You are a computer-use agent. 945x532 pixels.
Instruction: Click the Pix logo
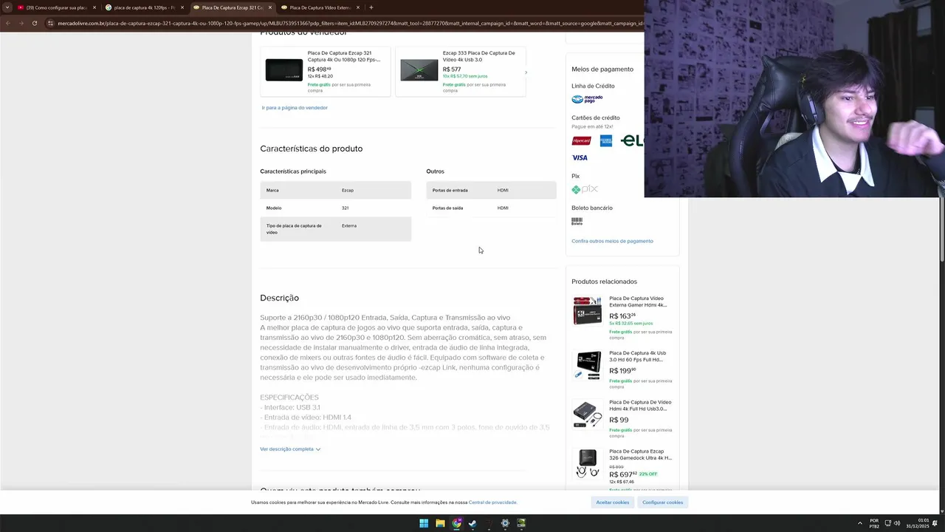tap(585, 189)
